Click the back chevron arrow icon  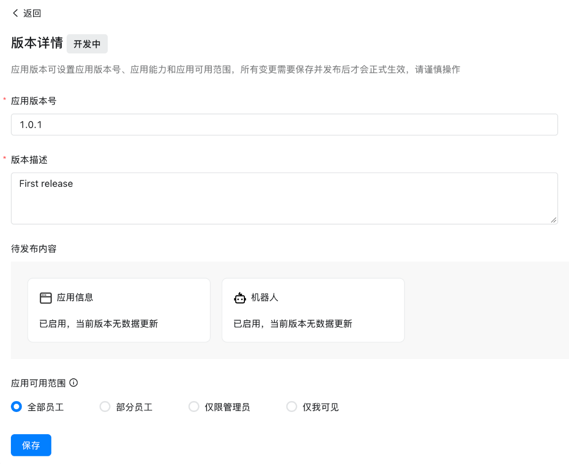pos(16,13)
